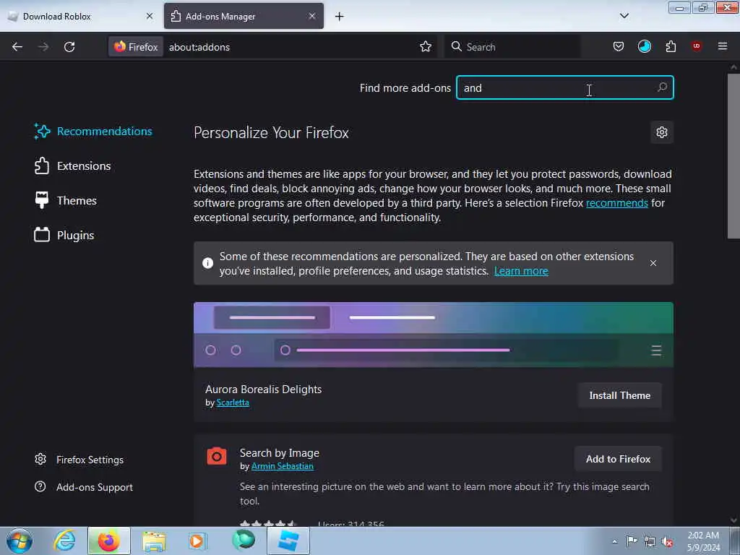Launch Windows Media Player from taskbar
The height and width of the screenshot is (555, 740).
coord(197,541)
